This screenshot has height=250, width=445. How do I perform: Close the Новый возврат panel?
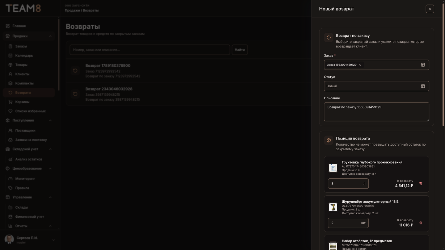(430, 9)
